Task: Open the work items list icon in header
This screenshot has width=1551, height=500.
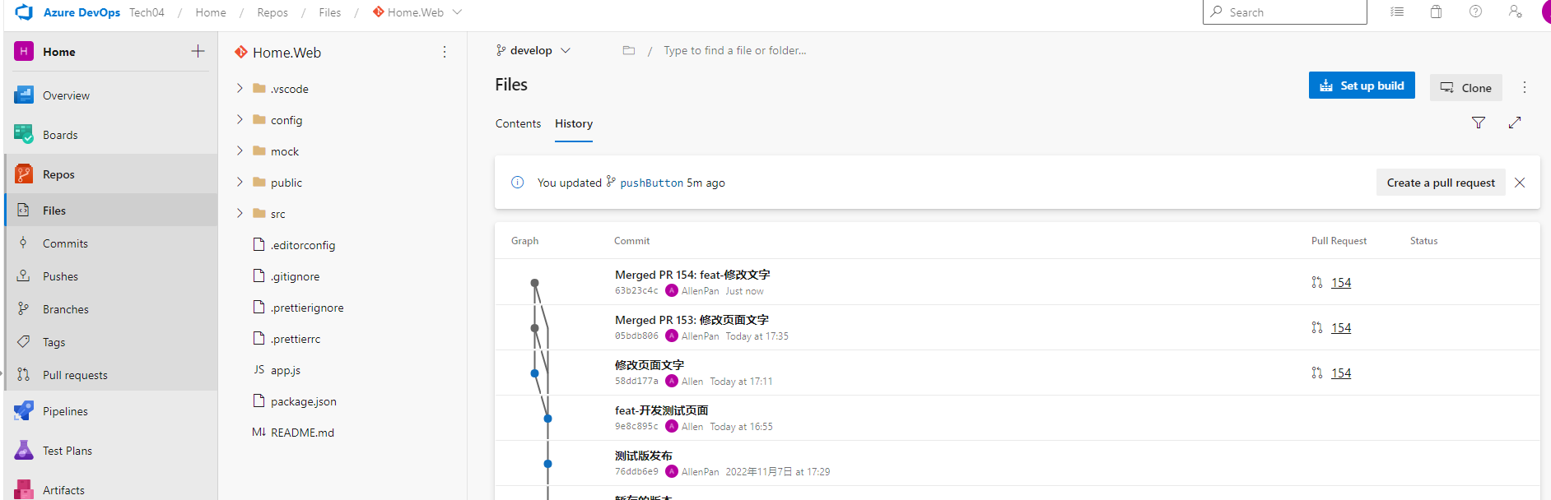Action: [1397, 12]
